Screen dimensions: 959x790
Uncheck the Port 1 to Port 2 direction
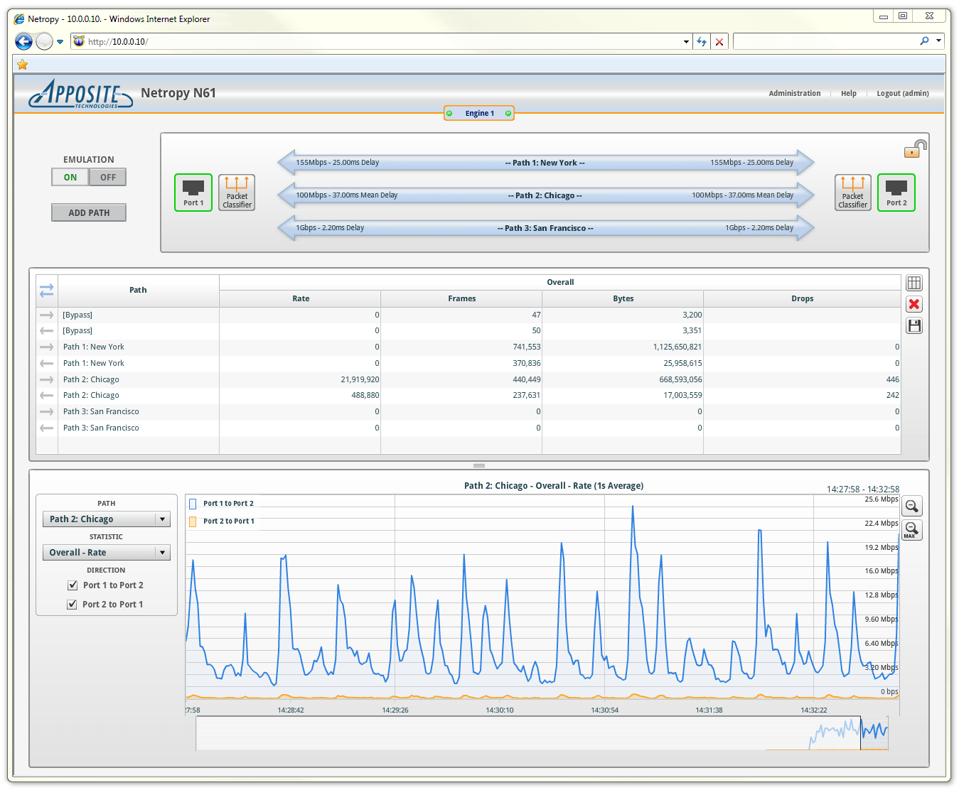pos(73,585)
